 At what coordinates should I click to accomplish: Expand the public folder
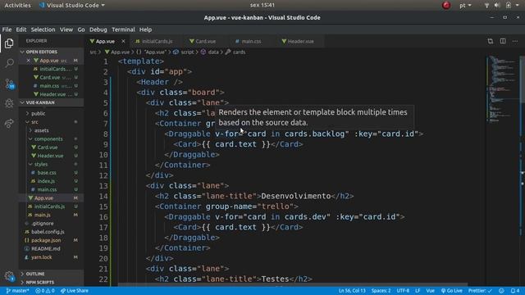[51, 113]
